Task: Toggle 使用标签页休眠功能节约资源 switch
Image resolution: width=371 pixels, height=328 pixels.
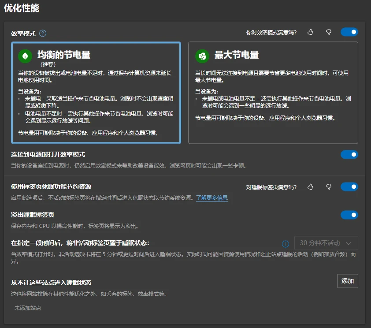Action: (x=349, y=187)
